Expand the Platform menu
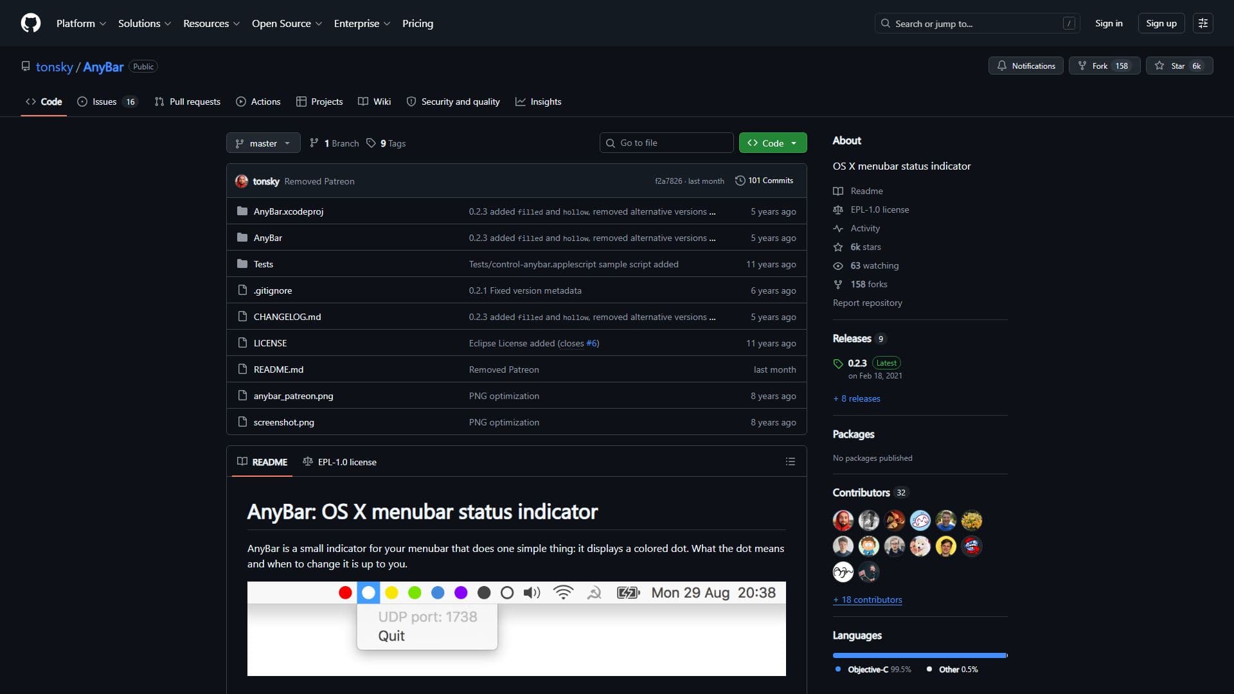The image size is (1234, 694). pos(81,23)
